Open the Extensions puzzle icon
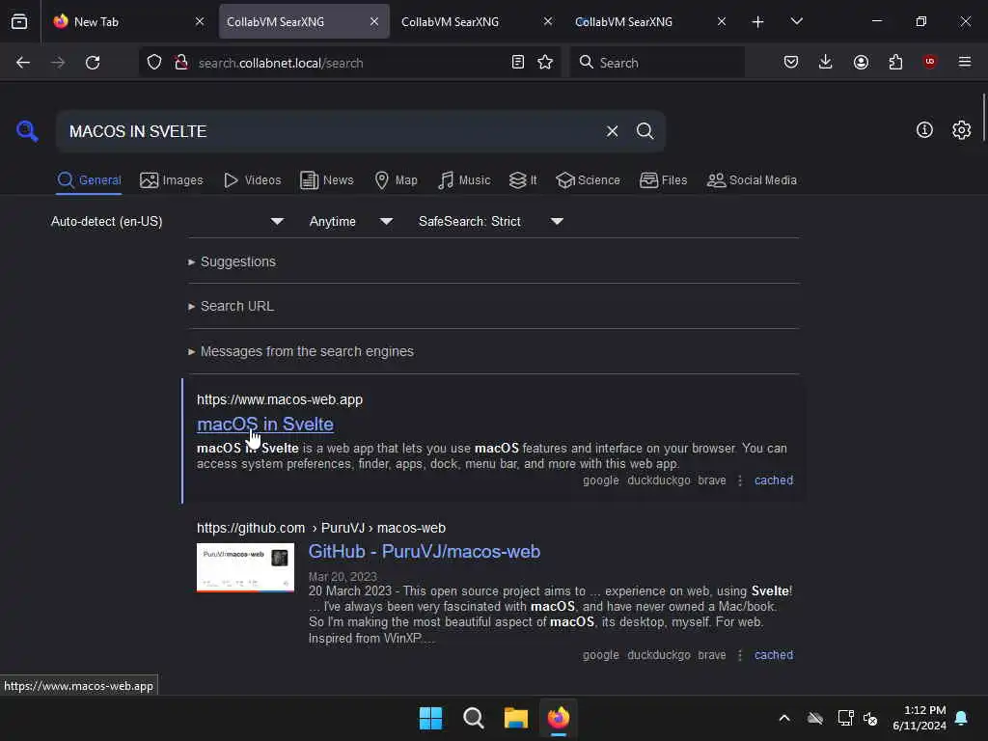The image size is (988, 741). pos(895,63)
